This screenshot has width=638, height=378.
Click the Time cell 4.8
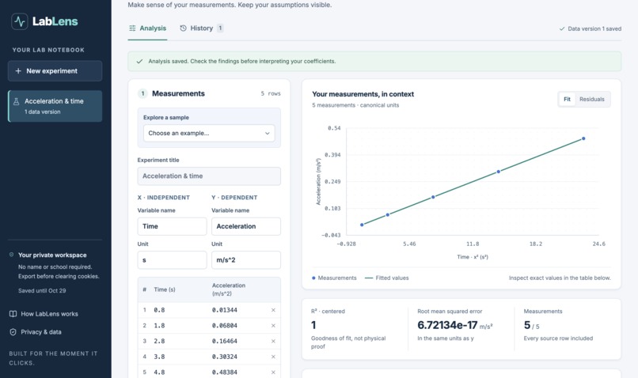click(x=160, y=372)
